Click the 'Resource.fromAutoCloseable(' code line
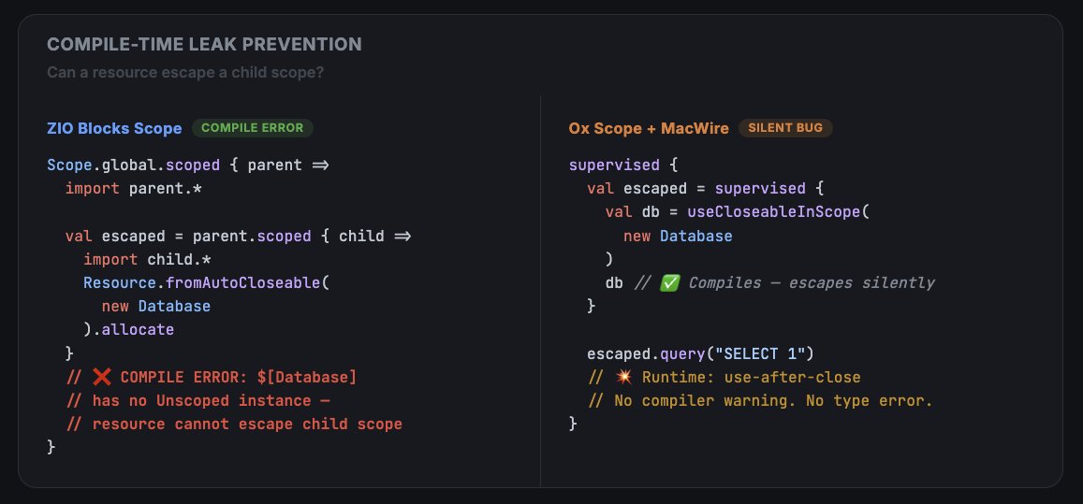The image size is (1083, 504). (x=207, y=283)
